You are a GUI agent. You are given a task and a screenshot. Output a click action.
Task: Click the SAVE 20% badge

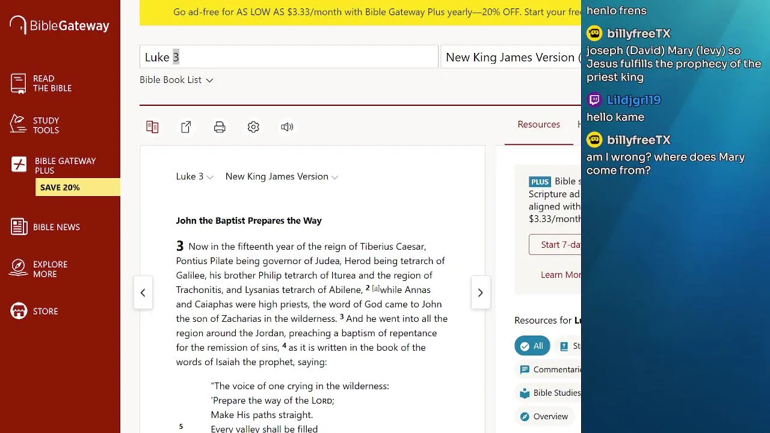point(78,188)
